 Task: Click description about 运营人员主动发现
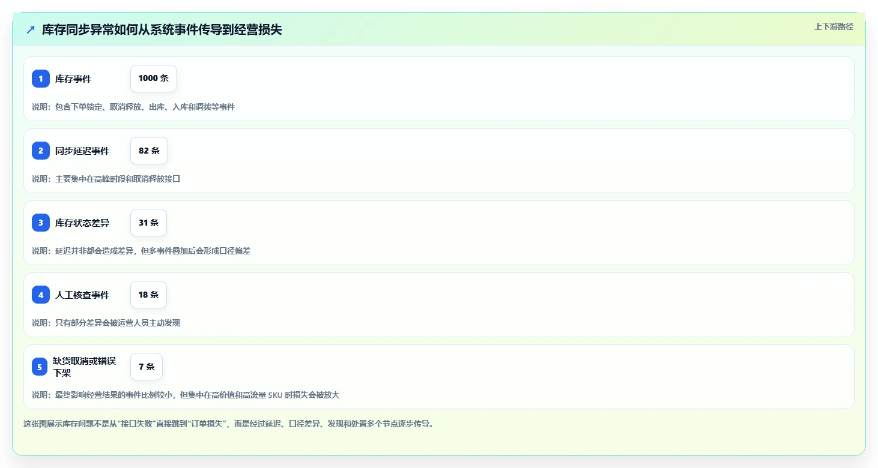[106, 323]
